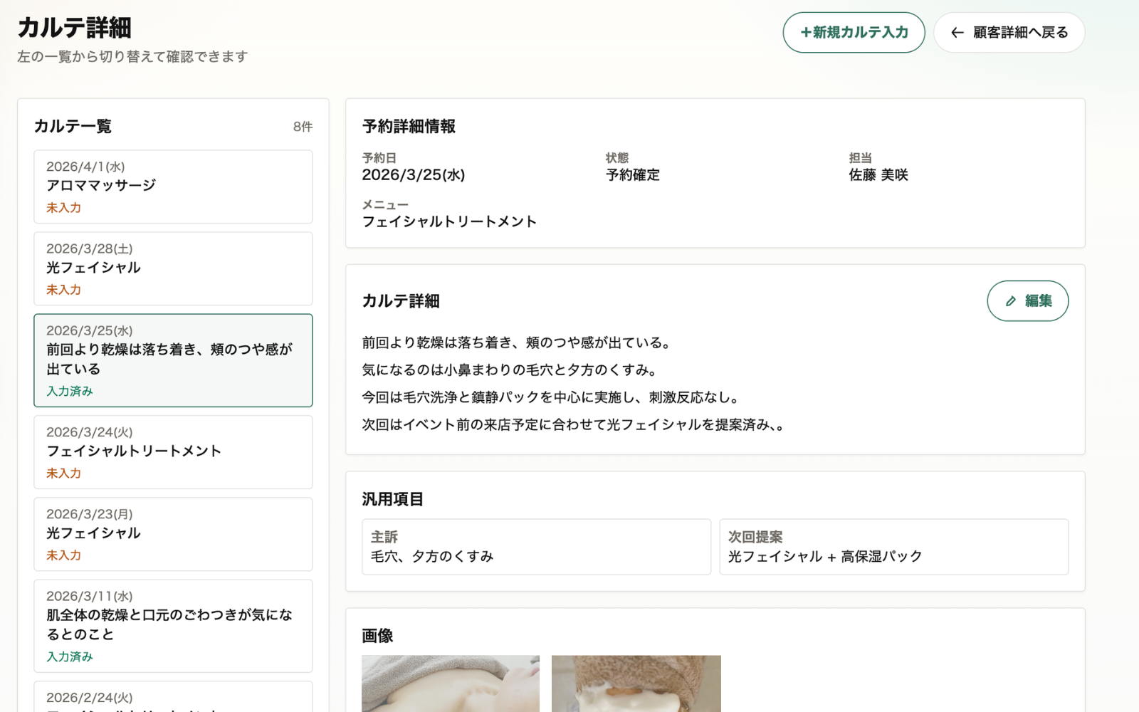The image size is (1139, 712).
Task: Click the 汎用項目 section heading
Action: point(393,499)
